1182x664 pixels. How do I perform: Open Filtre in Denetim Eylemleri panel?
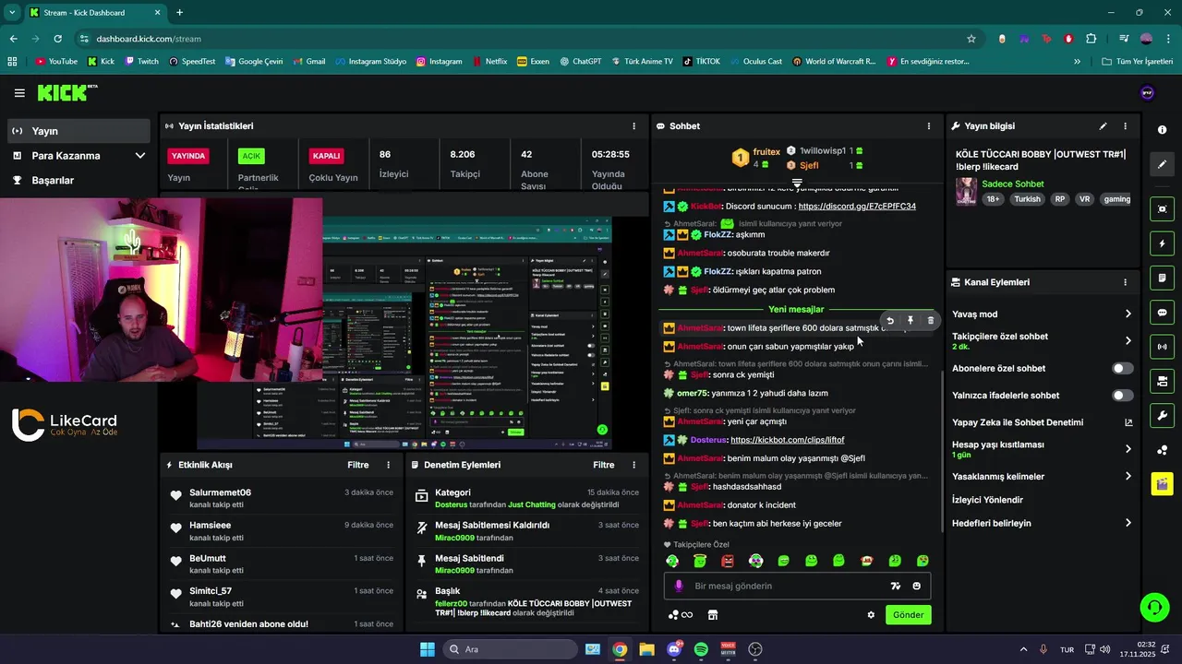pos(604,465)
